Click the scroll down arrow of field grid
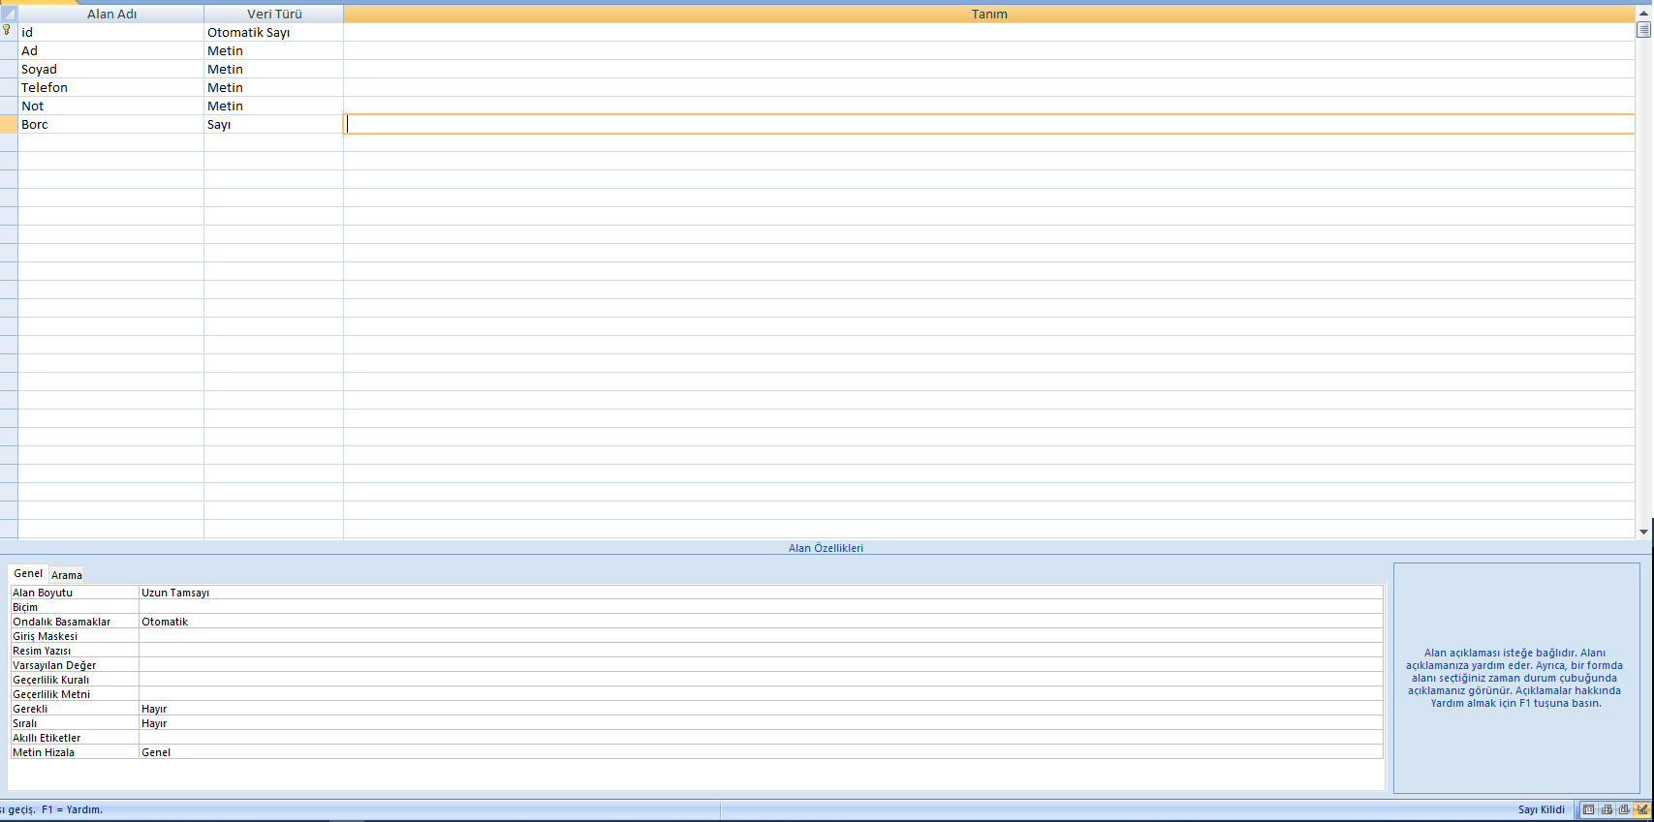The width and height of the screenshot is (1654, 822). click(x=1643, y=532)
